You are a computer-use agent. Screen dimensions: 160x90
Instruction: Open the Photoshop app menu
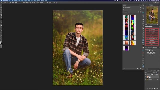[5, 1]
